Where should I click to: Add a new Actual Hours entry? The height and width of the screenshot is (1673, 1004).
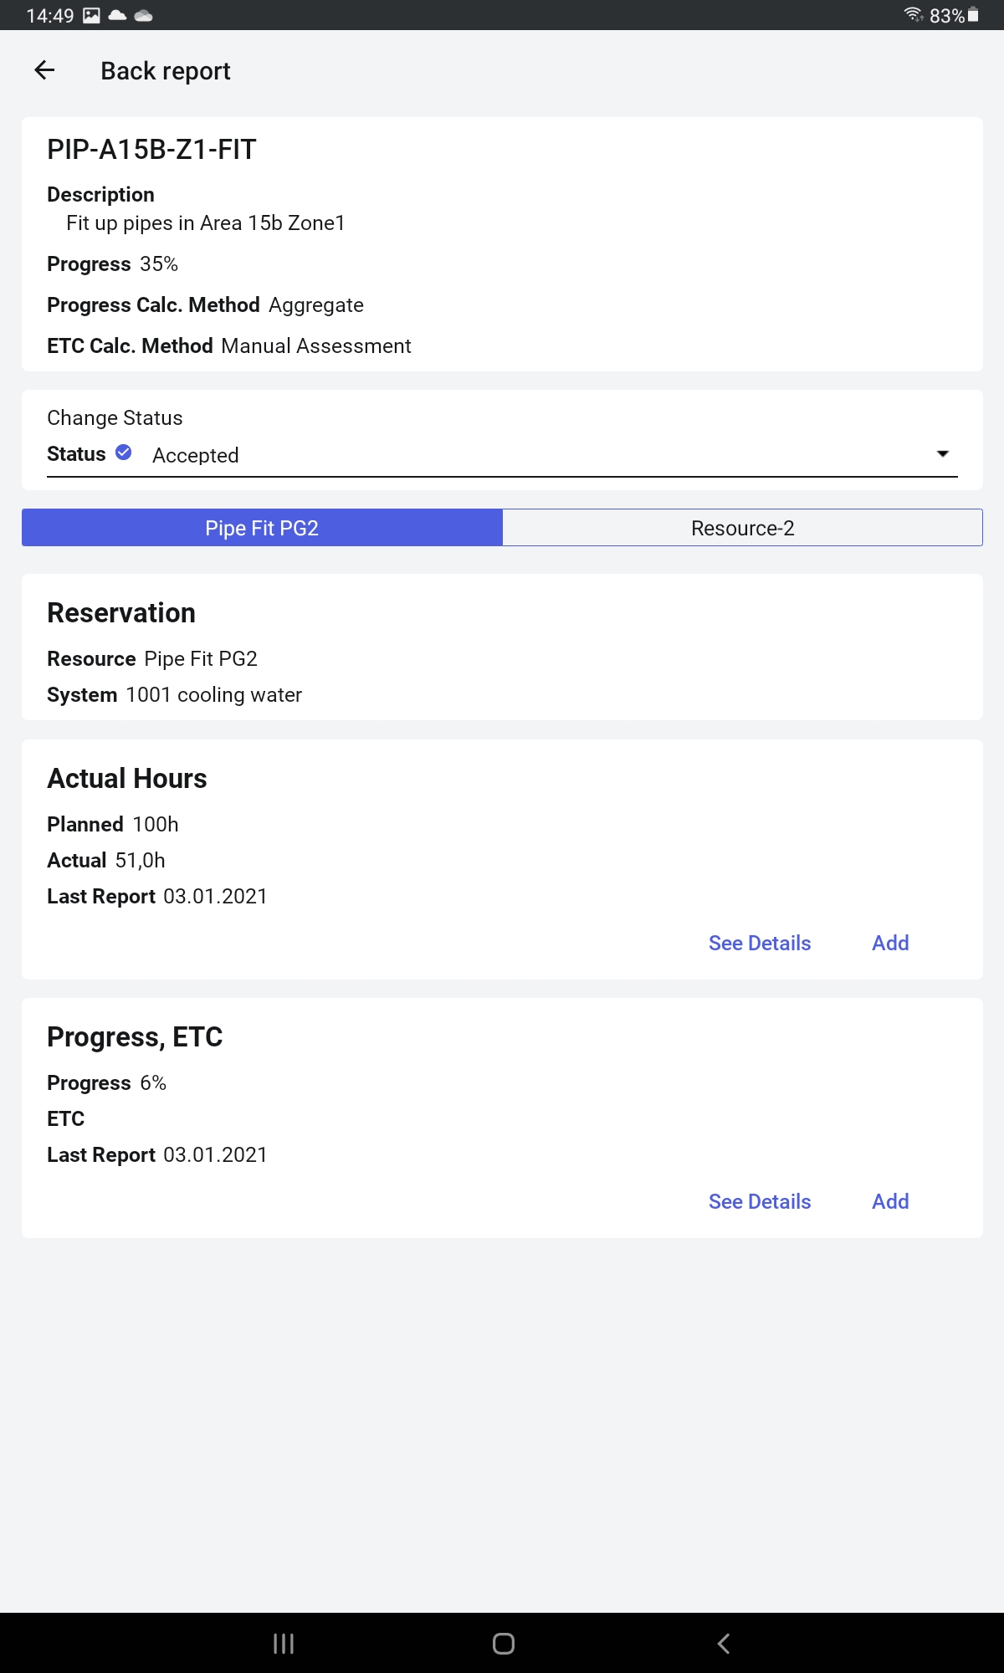[x=890, y=943]
